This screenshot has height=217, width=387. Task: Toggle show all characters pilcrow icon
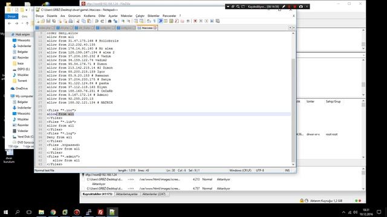155,21
